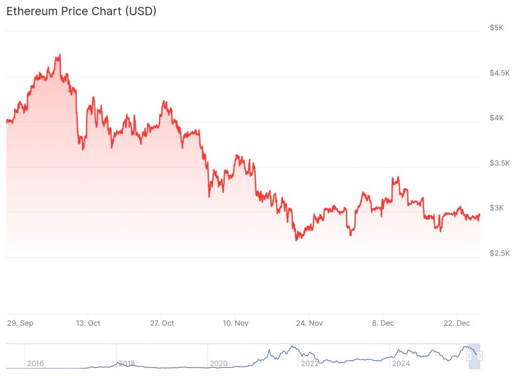The height and width of the screenshot is (378, 518).
Task: Click the 2018 label in the navigator
Action: coord(126,363)
